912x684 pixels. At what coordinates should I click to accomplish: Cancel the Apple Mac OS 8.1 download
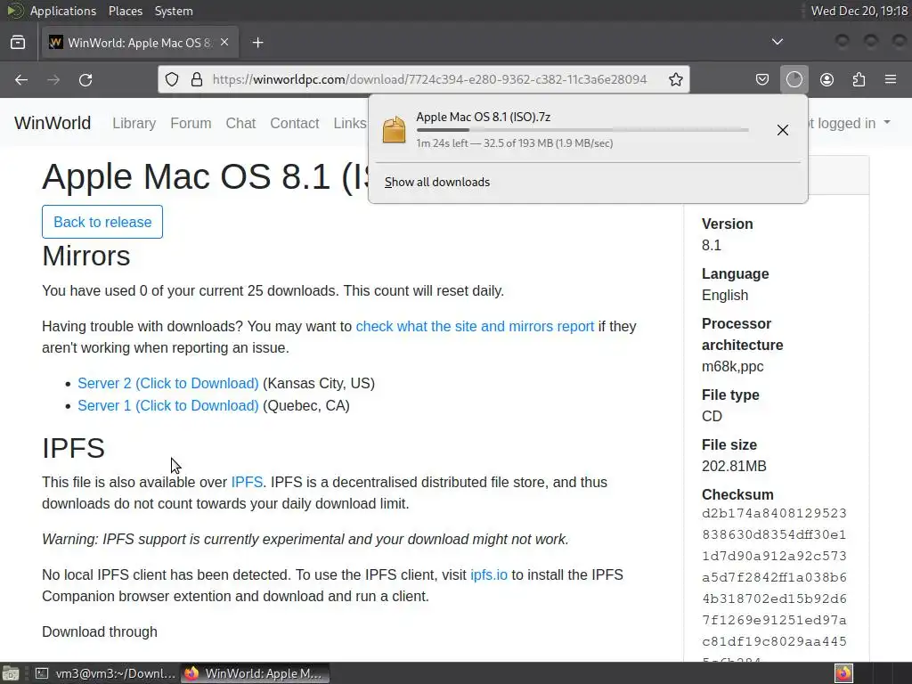[783, 130]
